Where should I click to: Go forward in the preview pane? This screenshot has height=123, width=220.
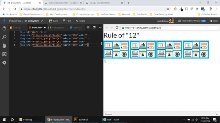click(x=112, y=28)
